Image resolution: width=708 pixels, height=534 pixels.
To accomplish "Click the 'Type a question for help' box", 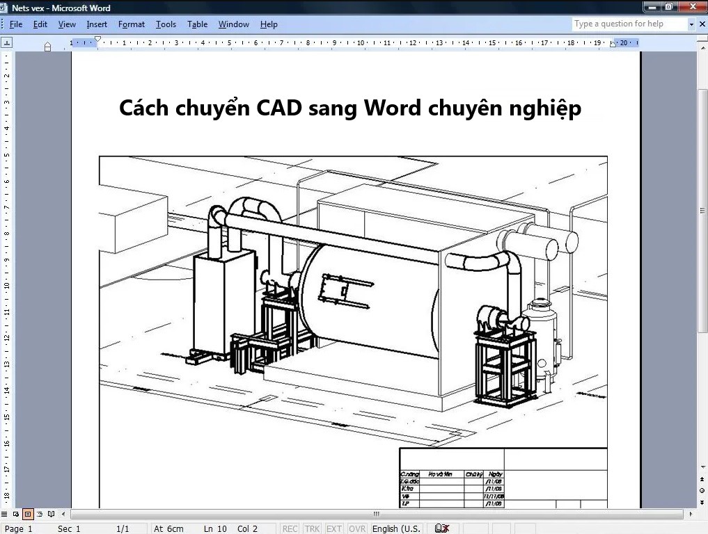I will (629, 24).
